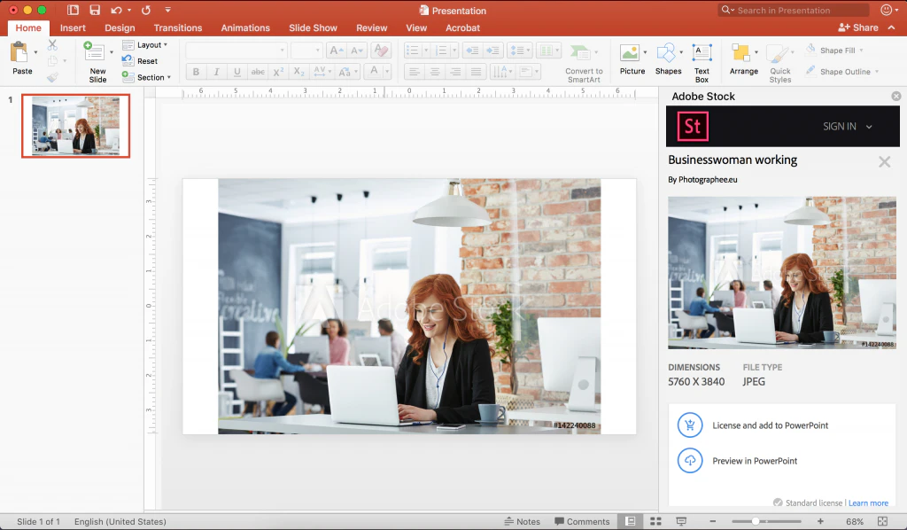Open the Acrobat ribbon tab
This screenshot has height=530, width=907.
click(x=462, y=28)
